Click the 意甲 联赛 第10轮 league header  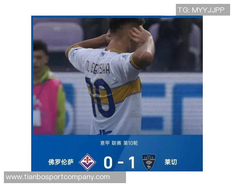pos(119,143)
